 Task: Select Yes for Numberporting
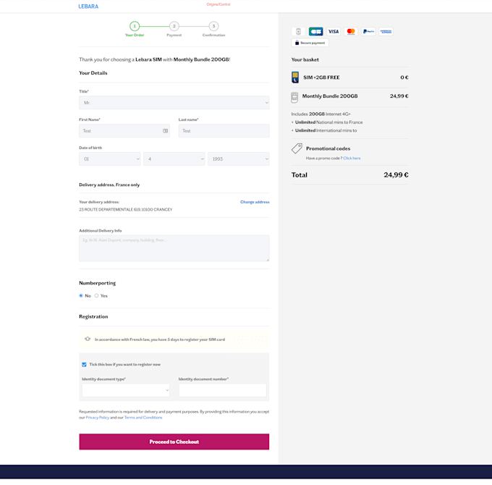[x=96, y=296]
